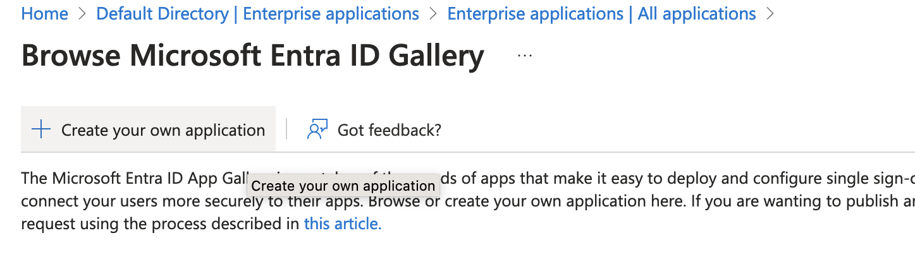Open Default Directory | Enterprise applications breadcrumb
The height and width of the screenshot is (257, 915).
tap(258, 14)
